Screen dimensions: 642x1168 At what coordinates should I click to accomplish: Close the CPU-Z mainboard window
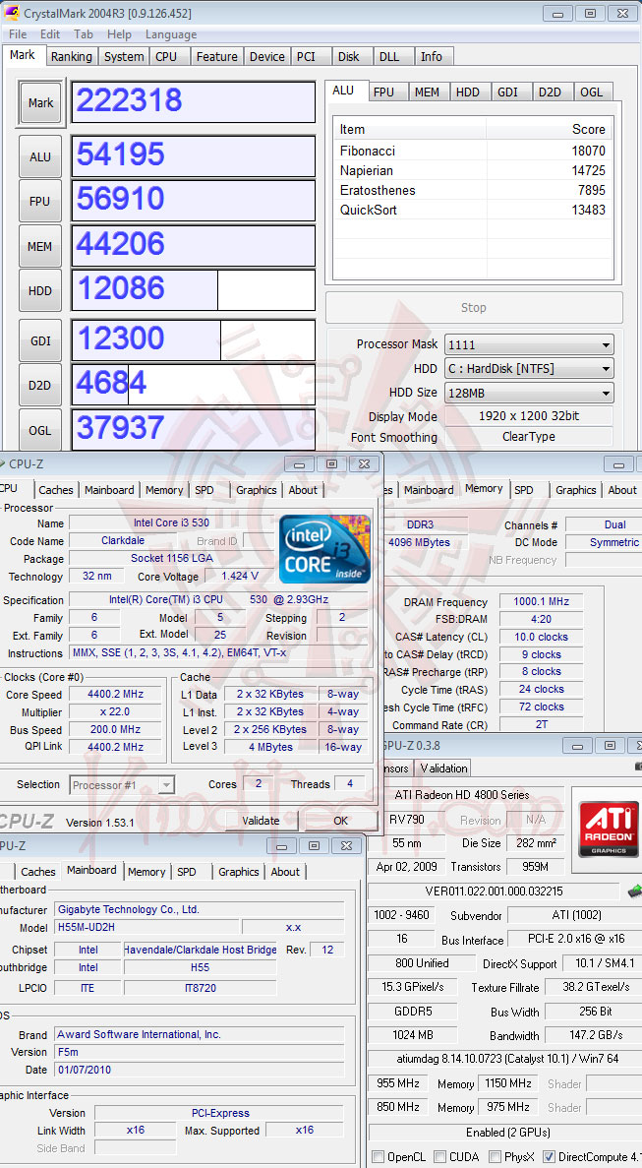[x=346, y=845]
